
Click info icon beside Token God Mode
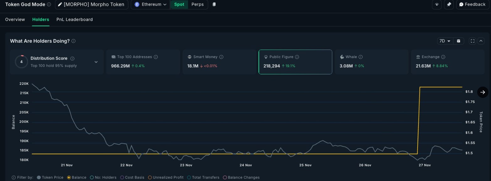coord(49,4)
